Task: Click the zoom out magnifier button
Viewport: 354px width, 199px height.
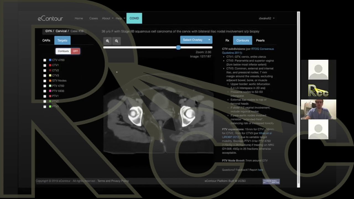Action: click(x=116, y=41)
